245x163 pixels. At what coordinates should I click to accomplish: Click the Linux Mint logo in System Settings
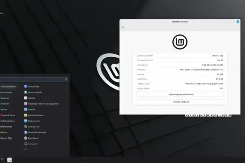[180, 42]
